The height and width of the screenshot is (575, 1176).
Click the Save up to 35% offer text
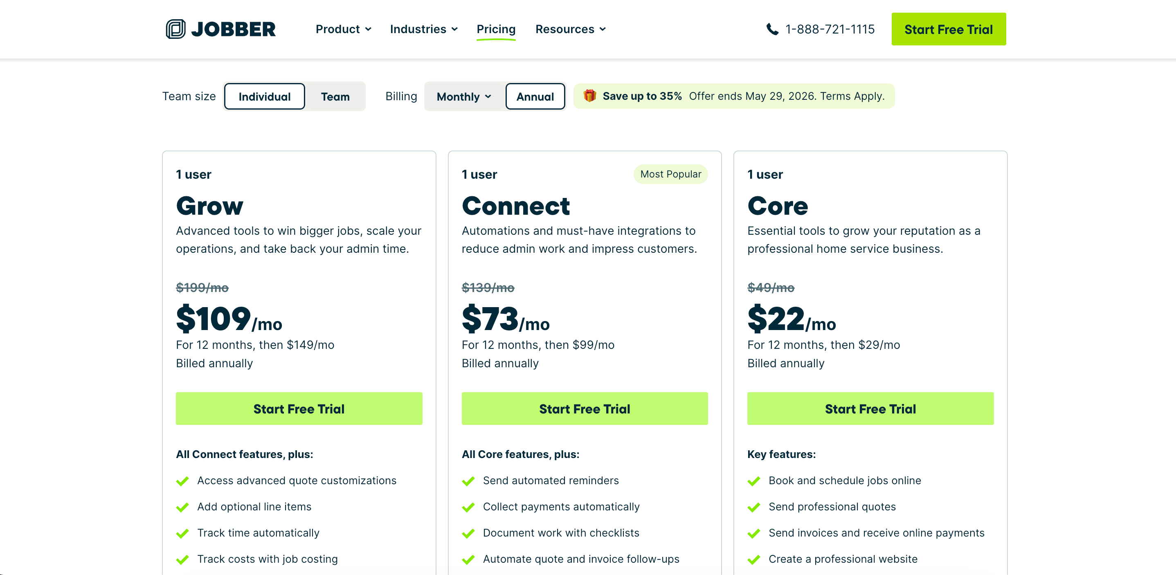click(x=642, y=96)
